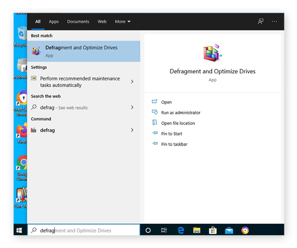Viewport: 297px width, 248px height.
Task: Expand arrow for recommended maintenance tasks
Action: 132,82
